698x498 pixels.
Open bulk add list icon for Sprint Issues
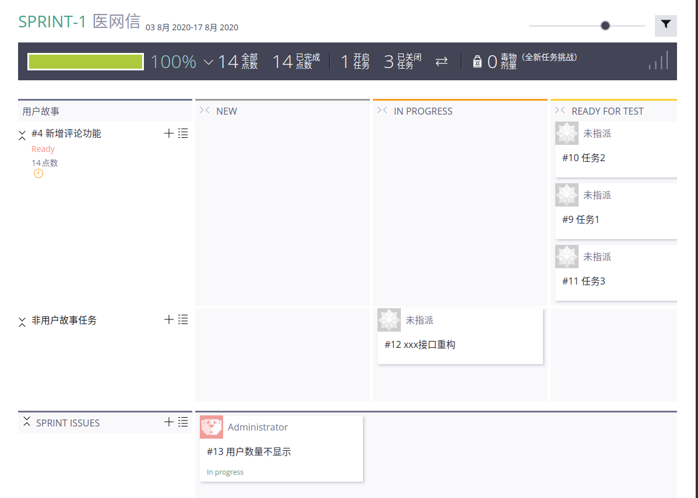coord(183,422)
